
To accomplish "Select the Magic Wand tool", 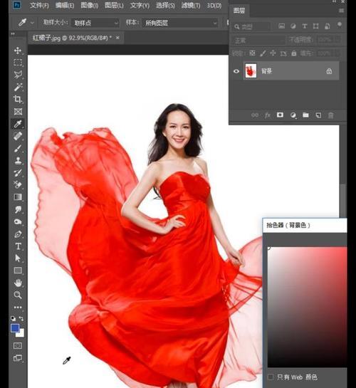I will tap(18, 87).
